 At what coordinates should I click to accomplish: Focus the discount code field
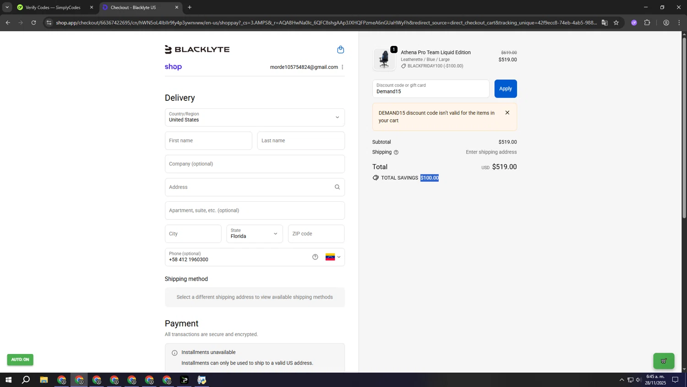click(431, 89)
